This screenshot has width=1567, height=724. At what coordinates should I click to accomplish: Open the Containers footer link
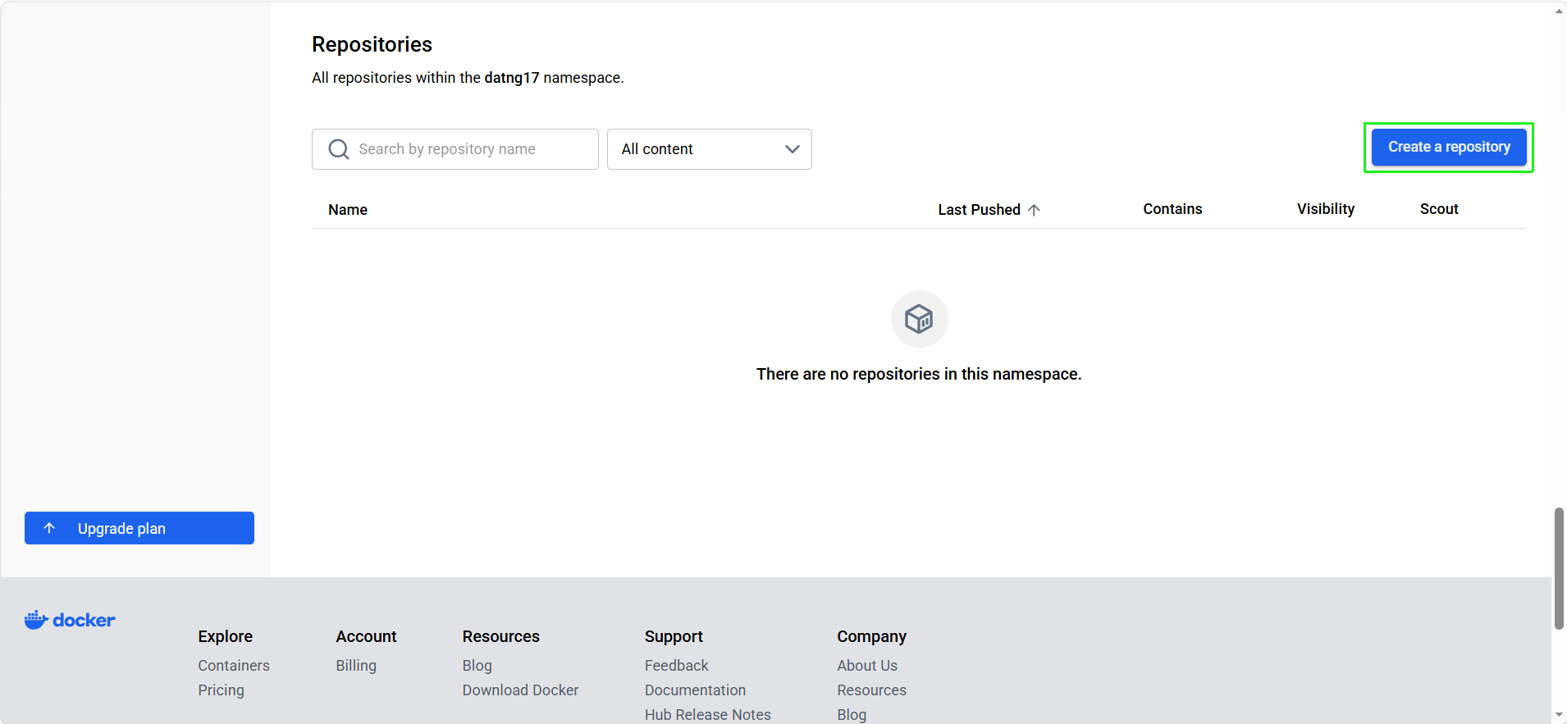pyautogui.click(x=234, y=666)
